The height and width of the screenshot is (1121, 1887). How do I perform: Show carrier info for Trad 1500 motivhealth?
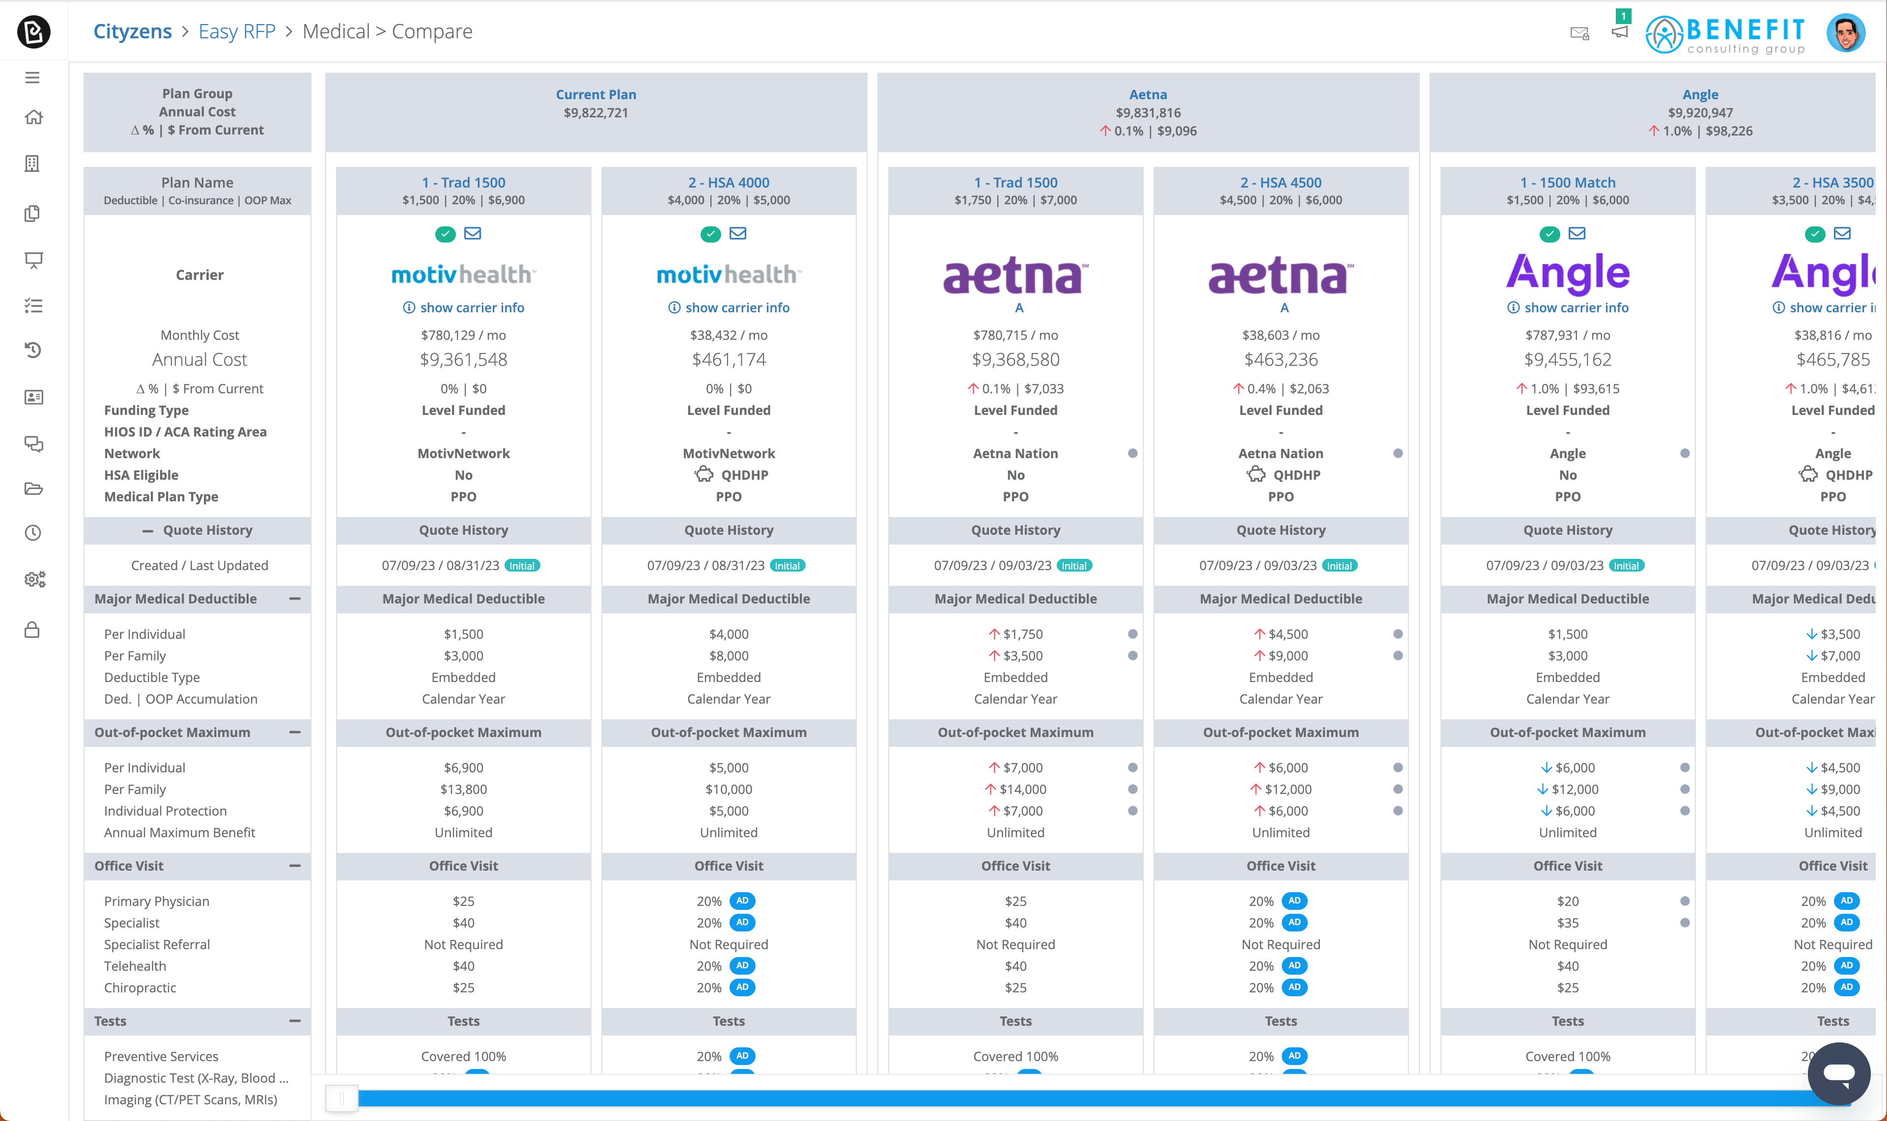pyautogui.click(x=463, y=307)
